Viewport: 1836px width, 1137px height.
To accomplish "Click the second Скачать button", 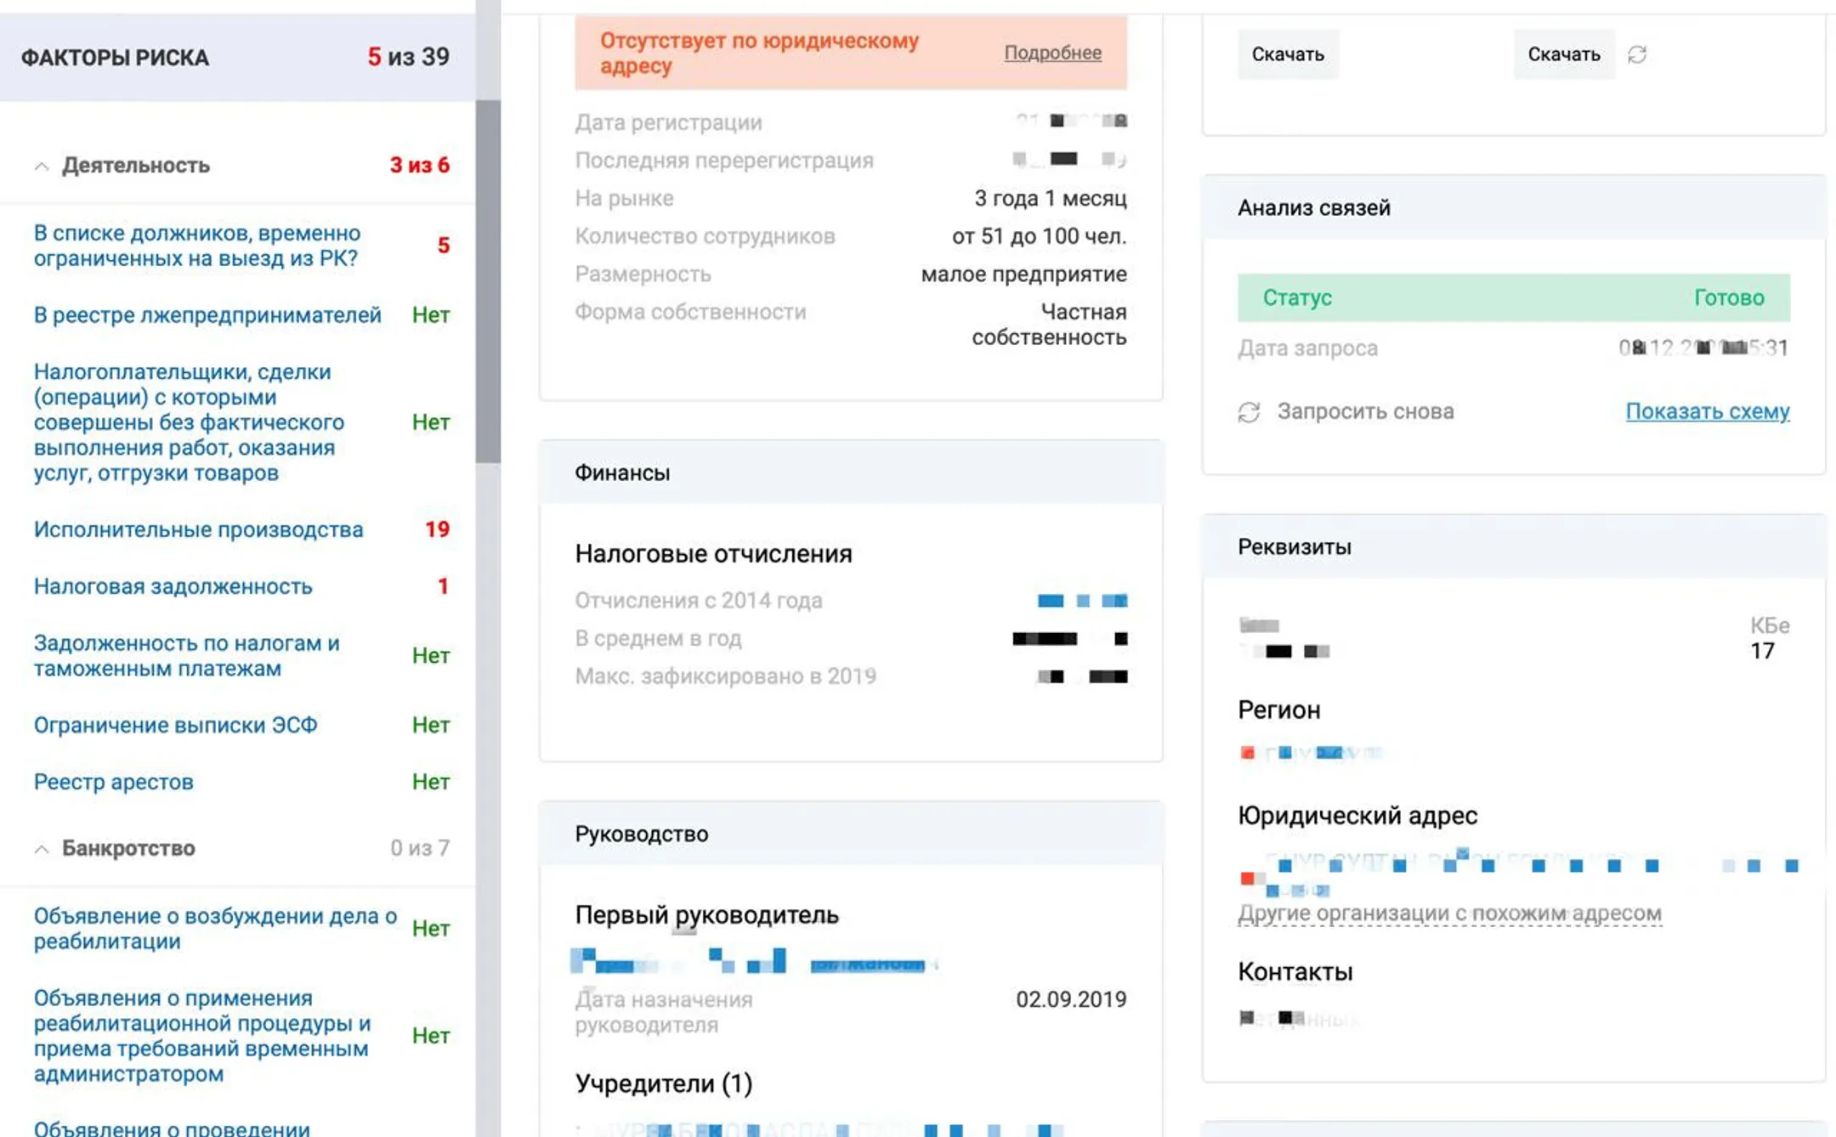I will pyautogui.click(x=1563, y=54).
